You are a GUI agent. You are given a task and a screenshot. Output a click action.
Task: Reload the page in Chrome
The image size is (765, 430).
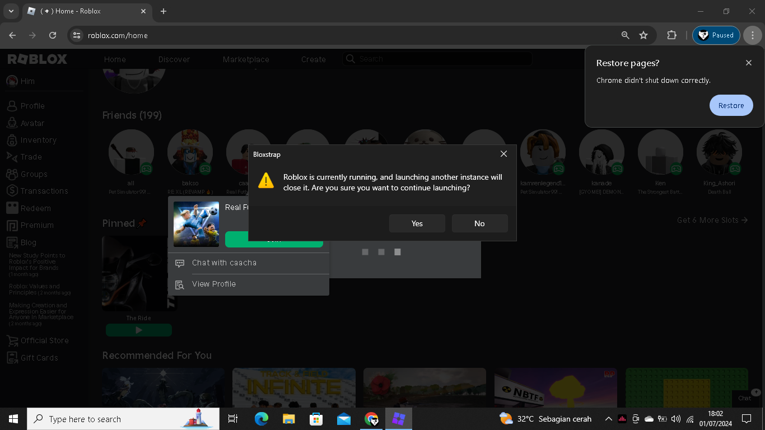click(x=53, y=35)
